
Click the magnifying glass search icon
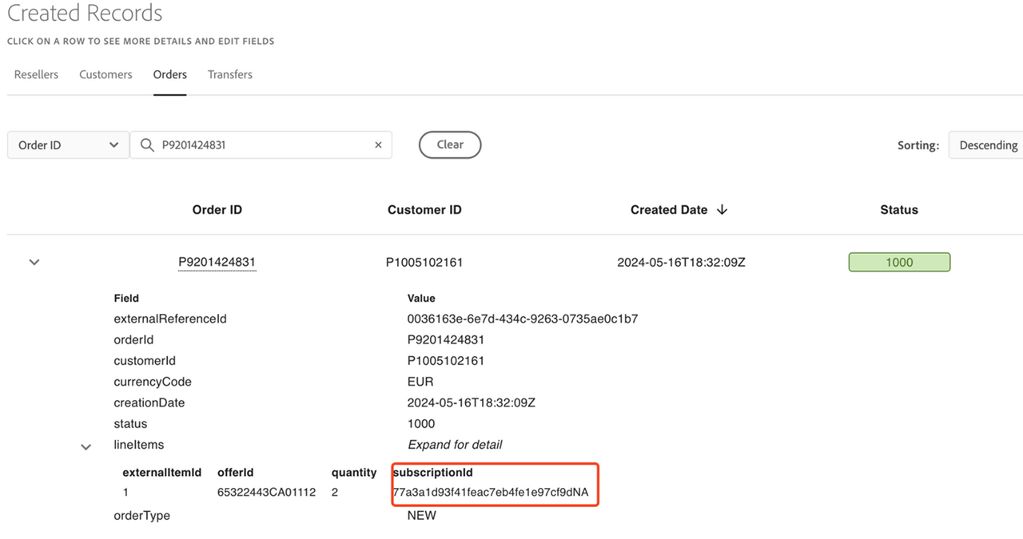[x=147, y=145]
